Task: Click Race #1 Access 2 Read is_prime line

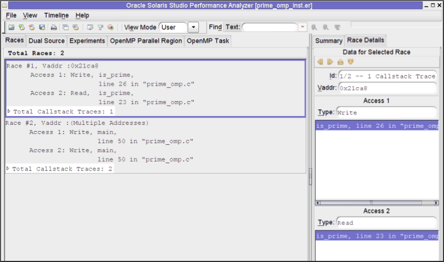Action: 82,93
